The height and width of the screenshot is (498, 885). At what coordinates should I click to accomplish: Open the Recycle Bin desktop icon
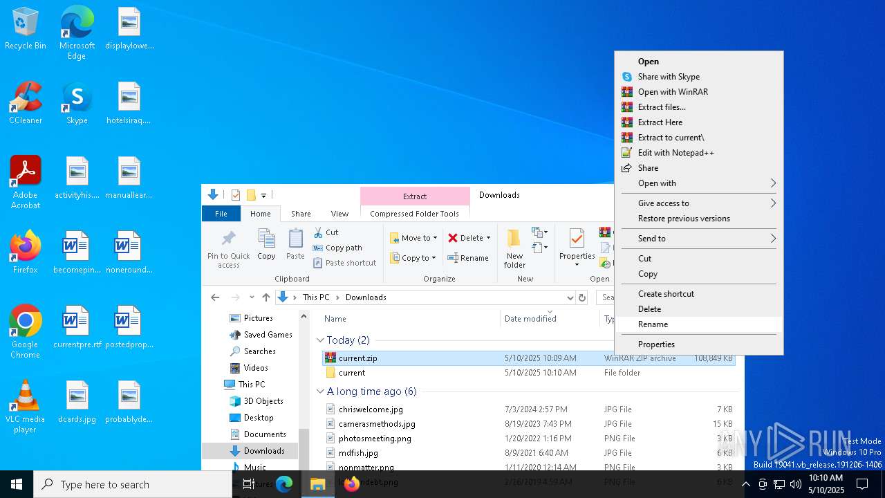tap(26, 29)
